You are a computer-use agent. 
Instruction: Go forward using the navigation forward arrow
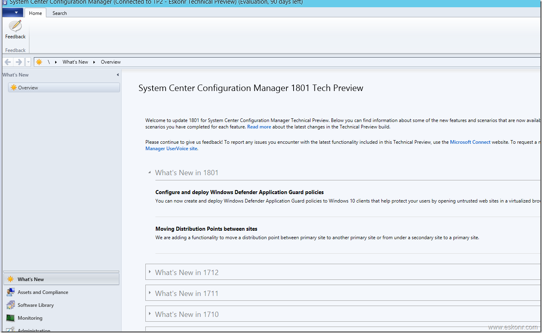pos(19,62)
